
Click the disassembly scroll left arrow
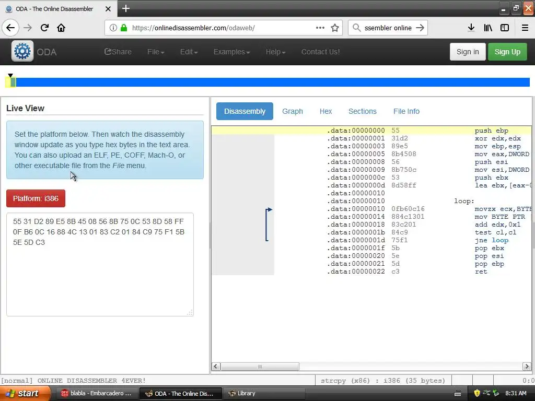tap(215, 367)
